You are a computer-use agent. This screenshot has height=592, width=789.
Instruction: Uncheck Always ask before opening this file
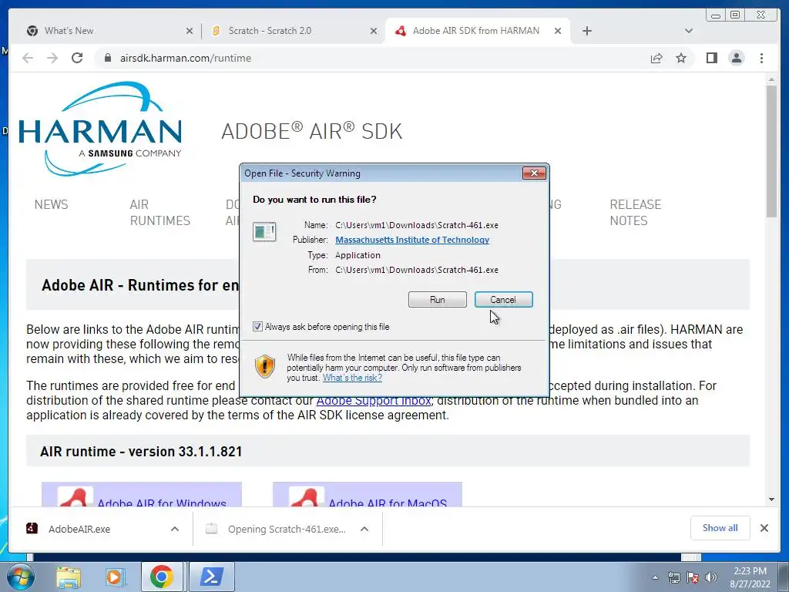[257, 327]
